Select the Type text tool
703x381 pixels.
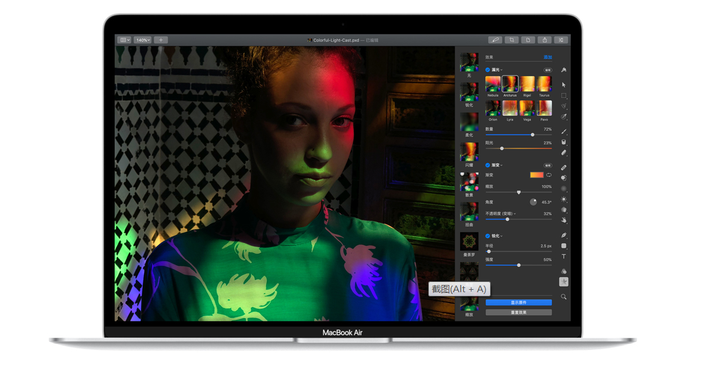click(564, 256)
